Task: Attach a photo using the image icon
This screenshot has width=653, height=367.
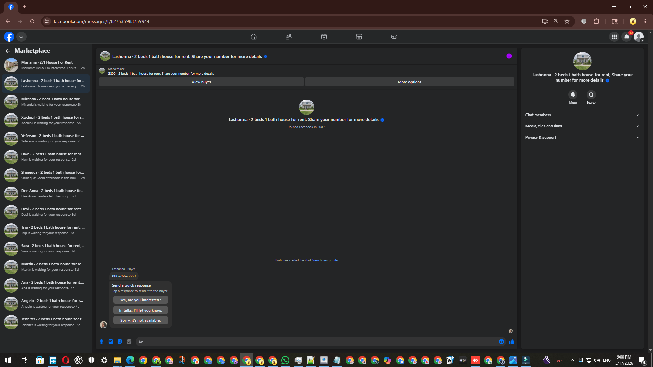Action: 111,342
